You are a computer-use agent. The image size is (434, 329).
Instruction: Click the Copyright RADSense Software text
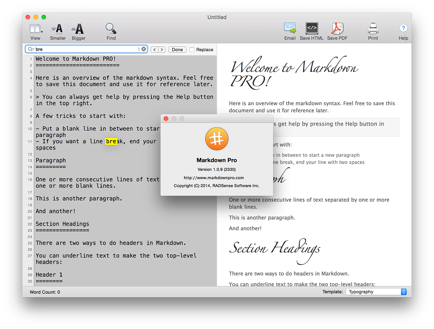[217, 186]
